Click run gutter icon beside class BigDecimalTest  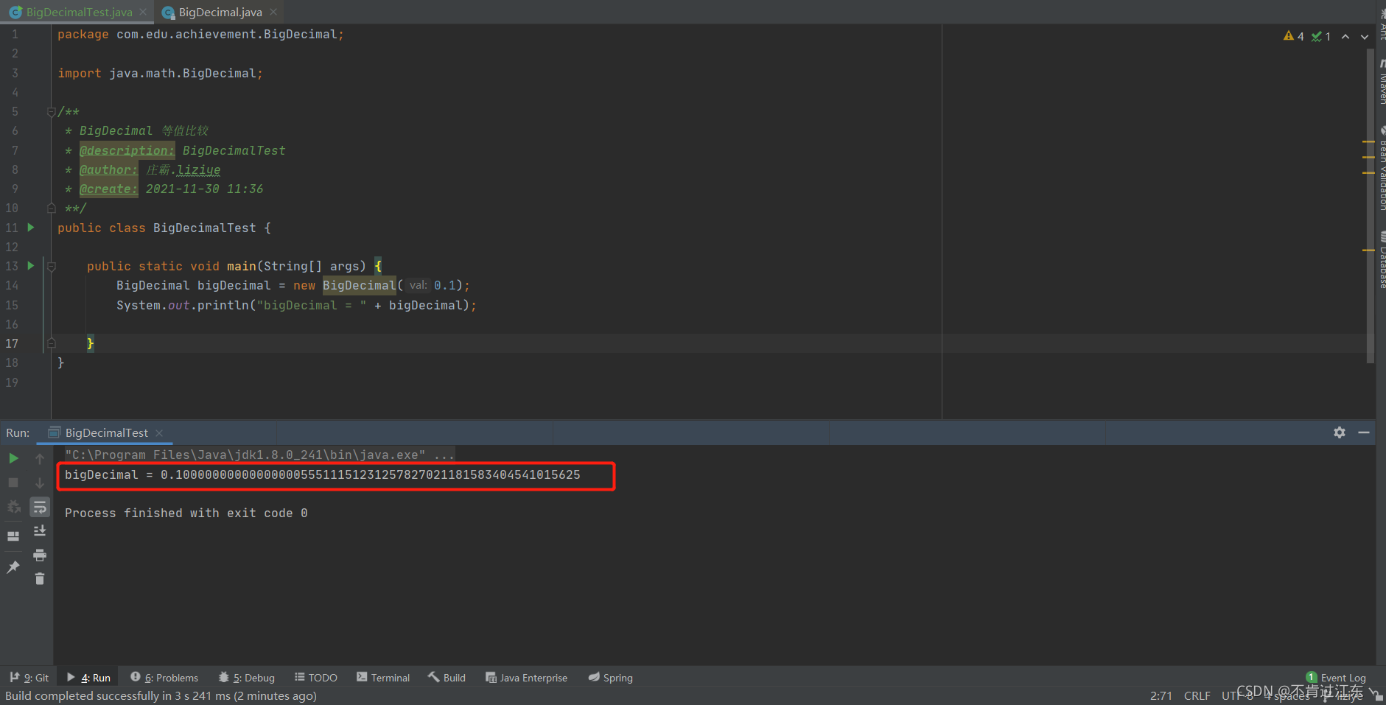coord(31,228)
